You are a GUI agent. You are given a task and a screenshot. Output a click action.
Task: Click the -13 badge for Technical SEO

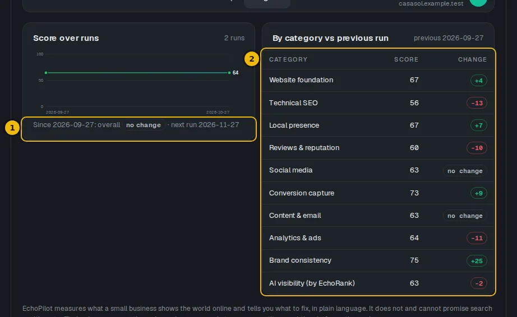[477, 103]
